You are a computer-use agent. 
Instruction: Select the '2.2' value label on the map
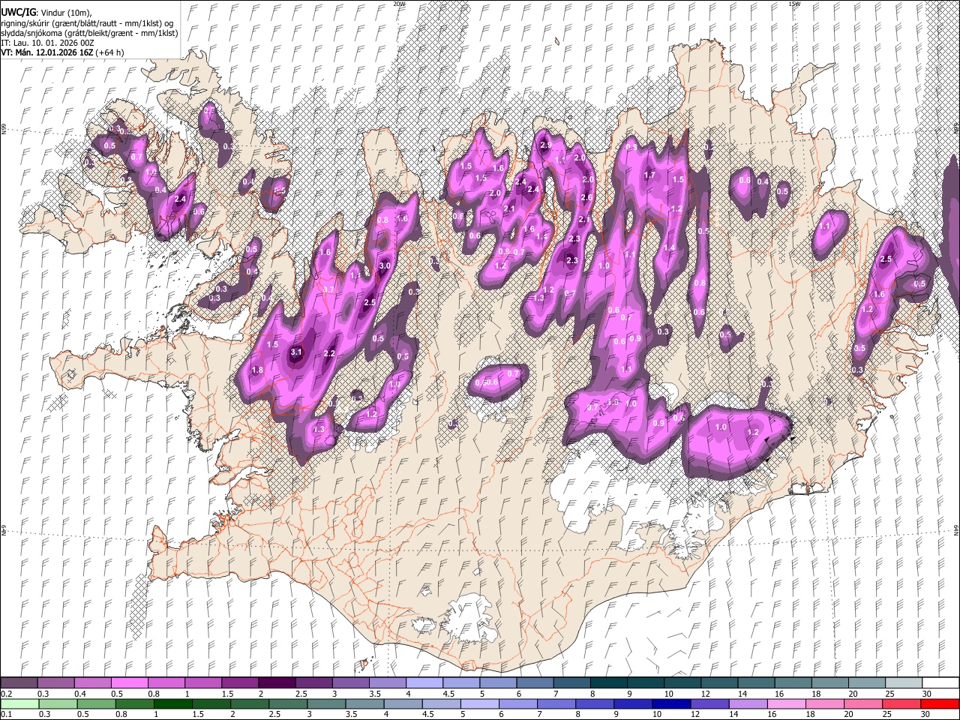click(329, 353)
